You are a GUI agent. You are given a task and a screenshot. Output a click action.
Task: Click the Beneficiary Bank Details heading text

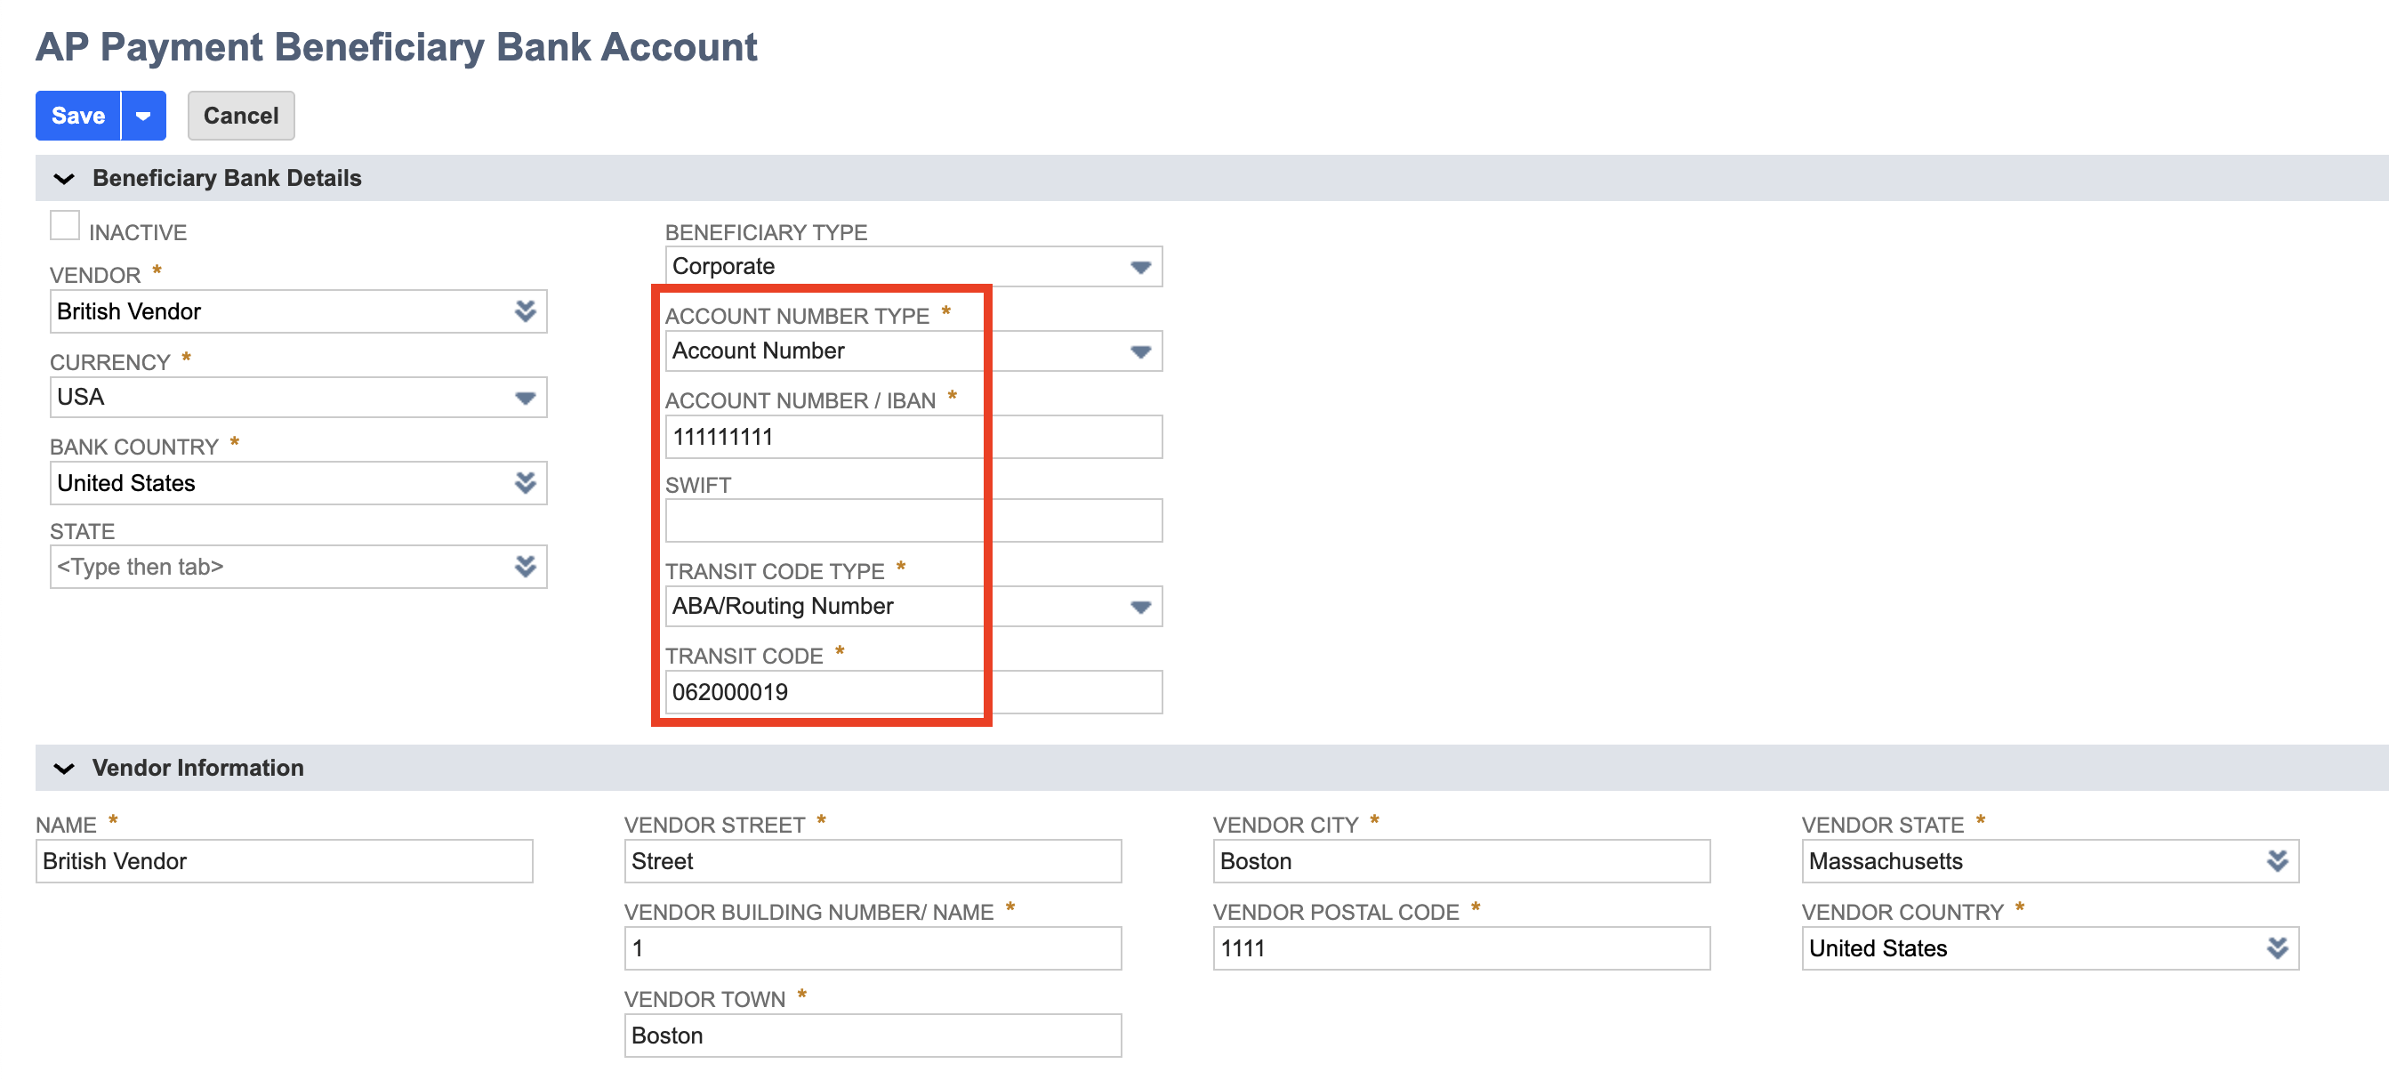click(227, 178)
